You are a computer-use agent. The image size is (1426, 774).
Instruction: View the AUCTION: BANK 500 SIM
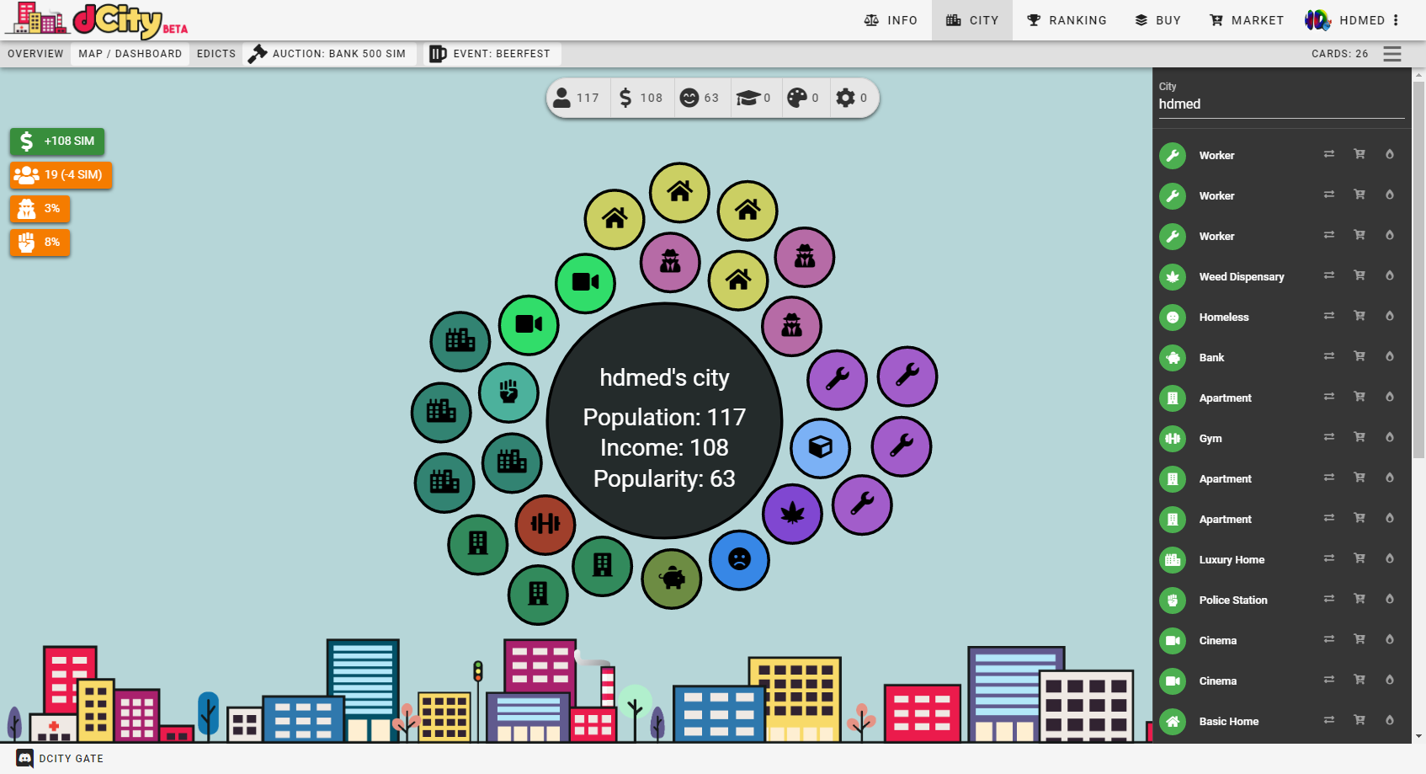point(330,54)
